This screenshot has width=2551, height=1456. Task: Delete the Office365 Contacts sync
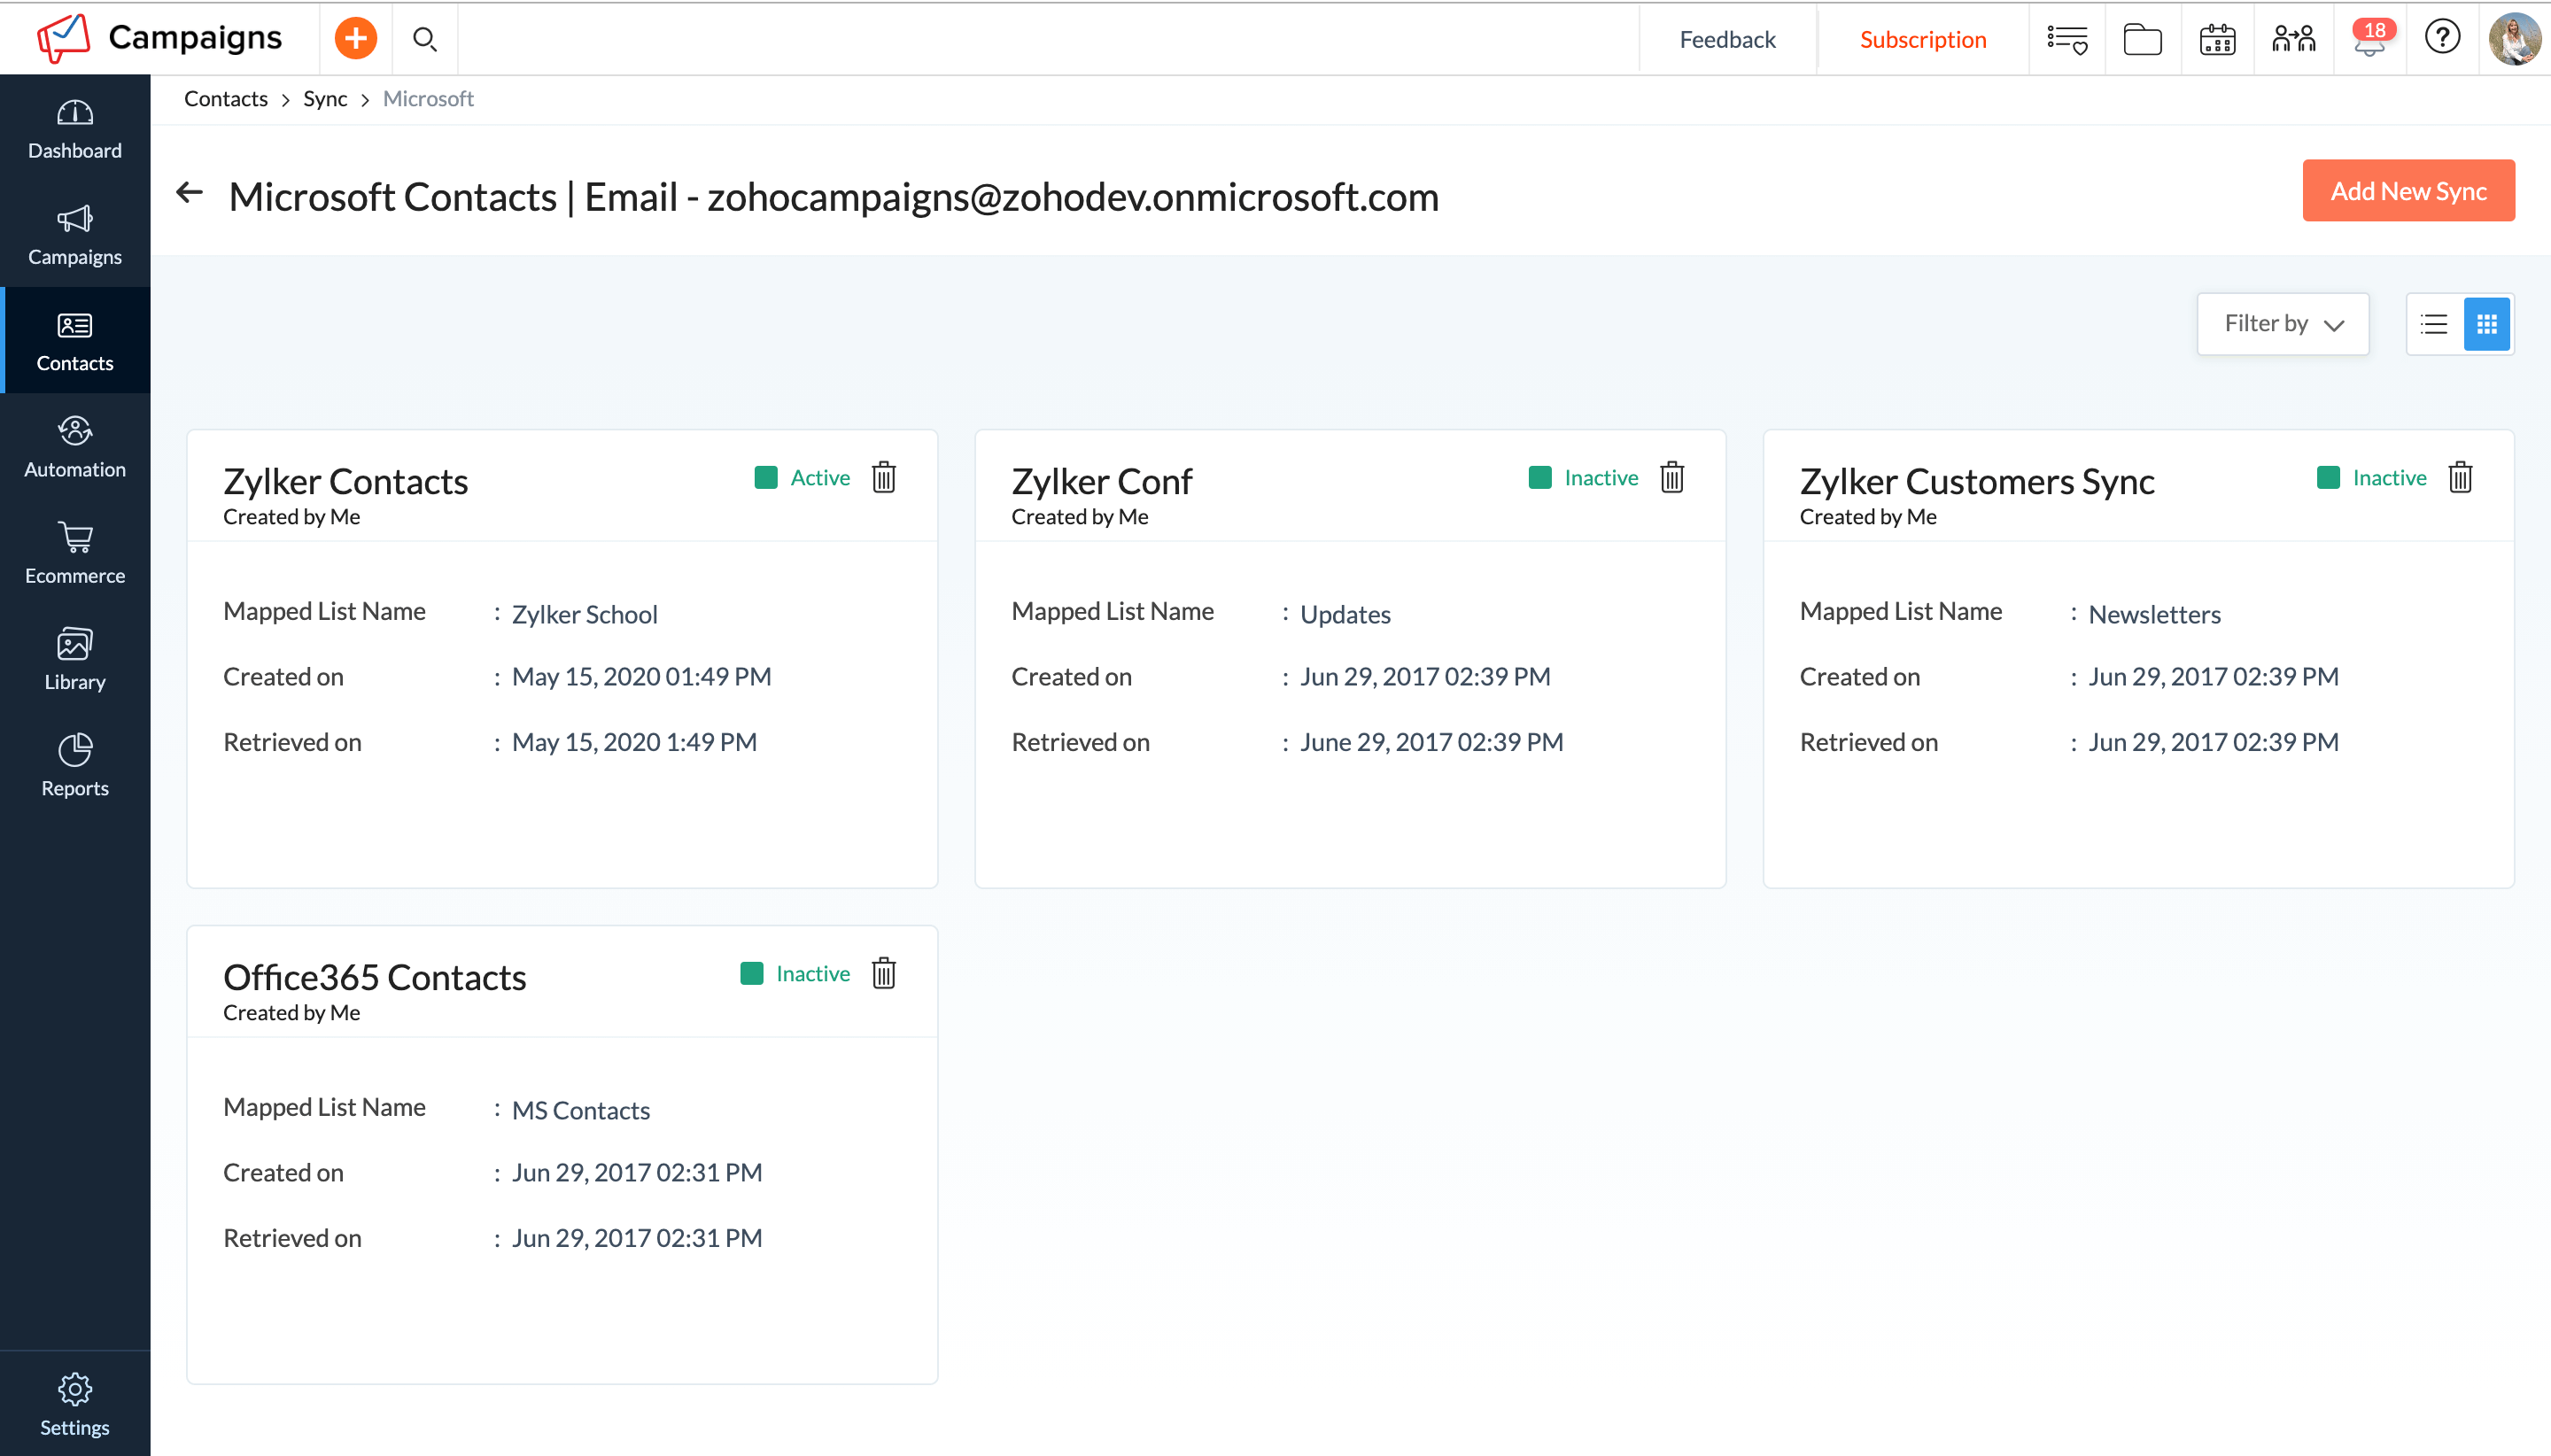tap(883, 973)
